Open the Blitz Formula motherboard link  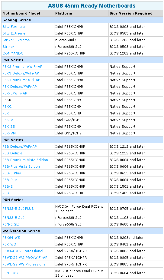(14, 27)
